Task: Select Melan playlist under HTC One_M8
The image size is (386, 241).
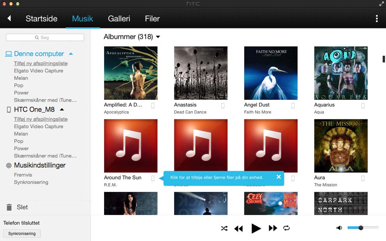Action: 21,134
